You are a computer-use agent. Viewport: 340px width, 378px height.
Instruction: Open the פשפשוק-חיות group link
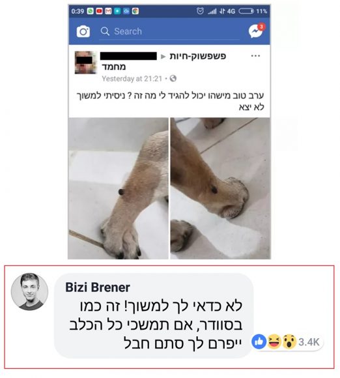[197, 56]
